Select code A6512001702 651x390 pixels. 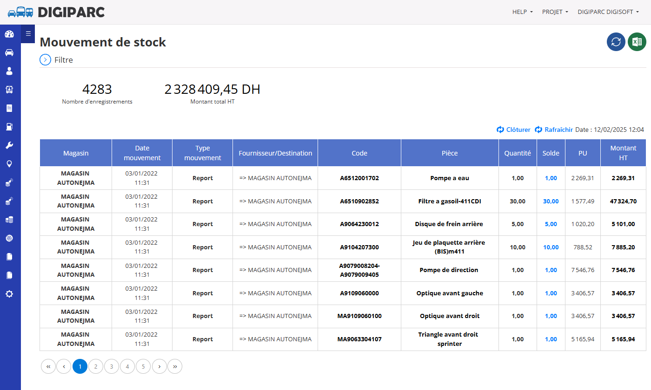click(x=359, y=178)
